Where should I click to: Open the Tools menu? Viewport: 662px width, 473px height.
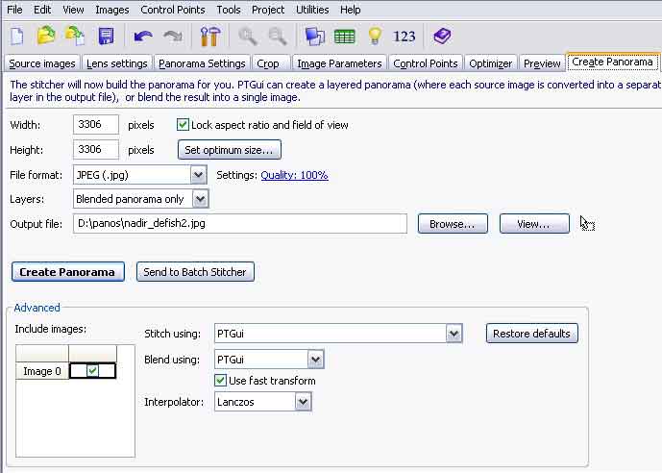[229, 10]
